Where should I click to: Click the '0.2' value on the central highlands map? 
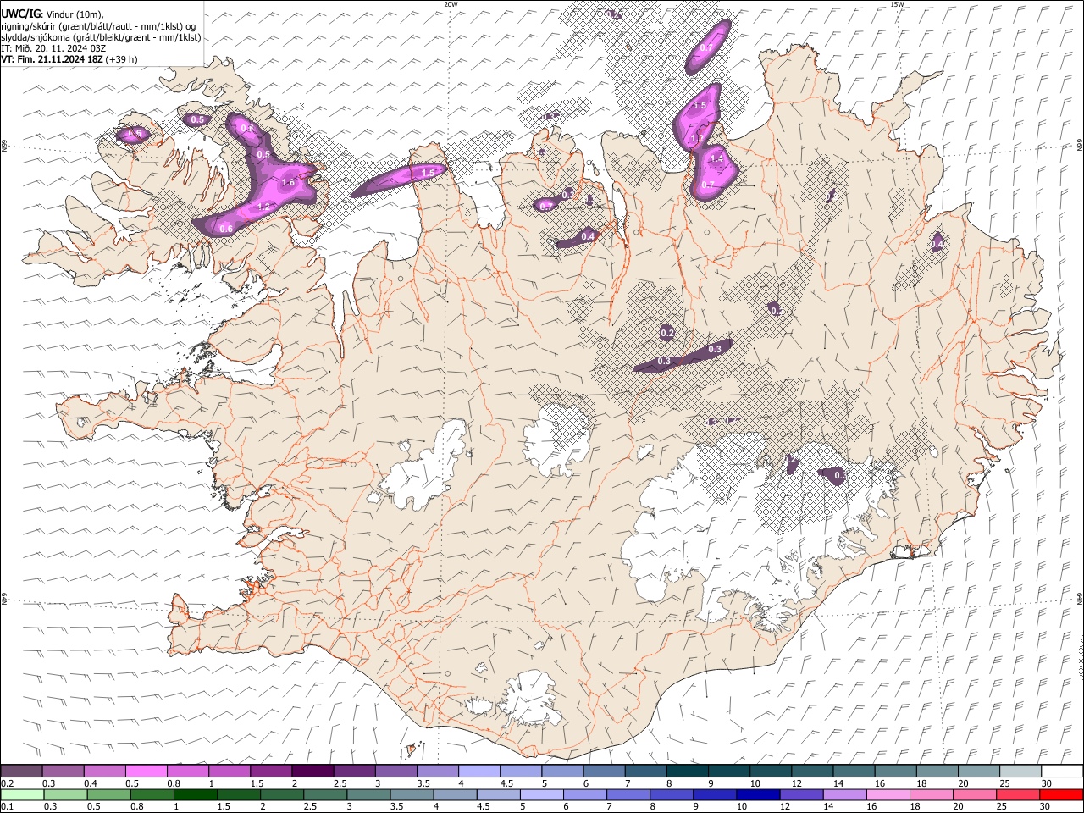tap(666, 334)
